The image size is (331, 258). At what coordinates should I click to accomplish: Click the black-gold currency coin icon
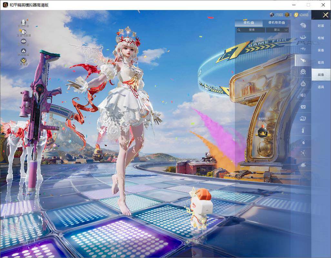click(287, 15)
